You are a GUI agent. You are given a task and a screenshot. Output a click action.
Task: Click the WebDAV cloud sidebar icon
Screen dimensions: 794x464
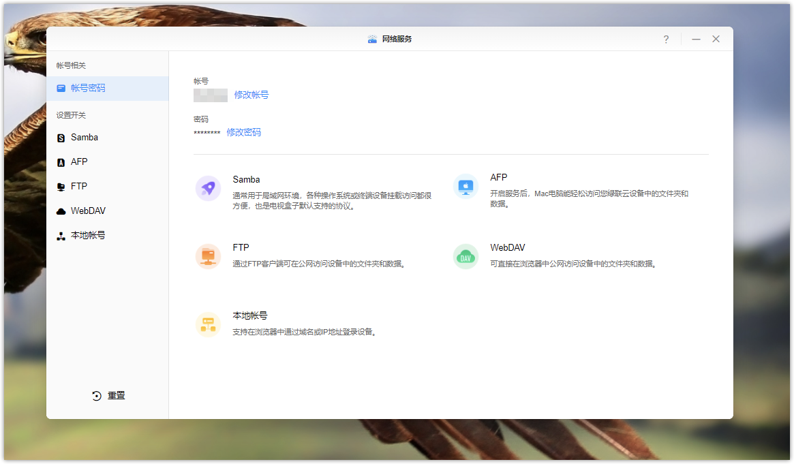click(x=61, y=211)
